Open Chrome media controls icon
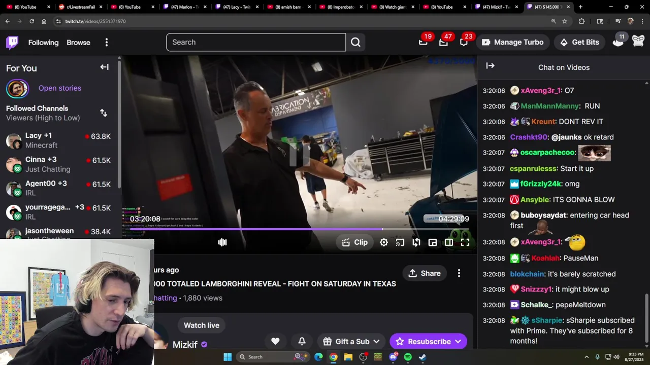Viewport: 650px width, 365px height. point(618,21)
